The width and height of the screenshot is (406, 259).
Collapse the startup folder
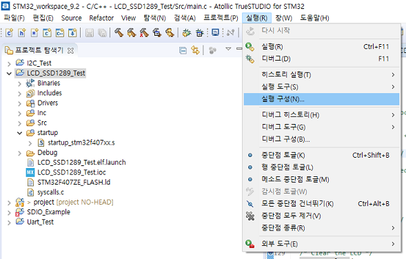coord(20,133)
